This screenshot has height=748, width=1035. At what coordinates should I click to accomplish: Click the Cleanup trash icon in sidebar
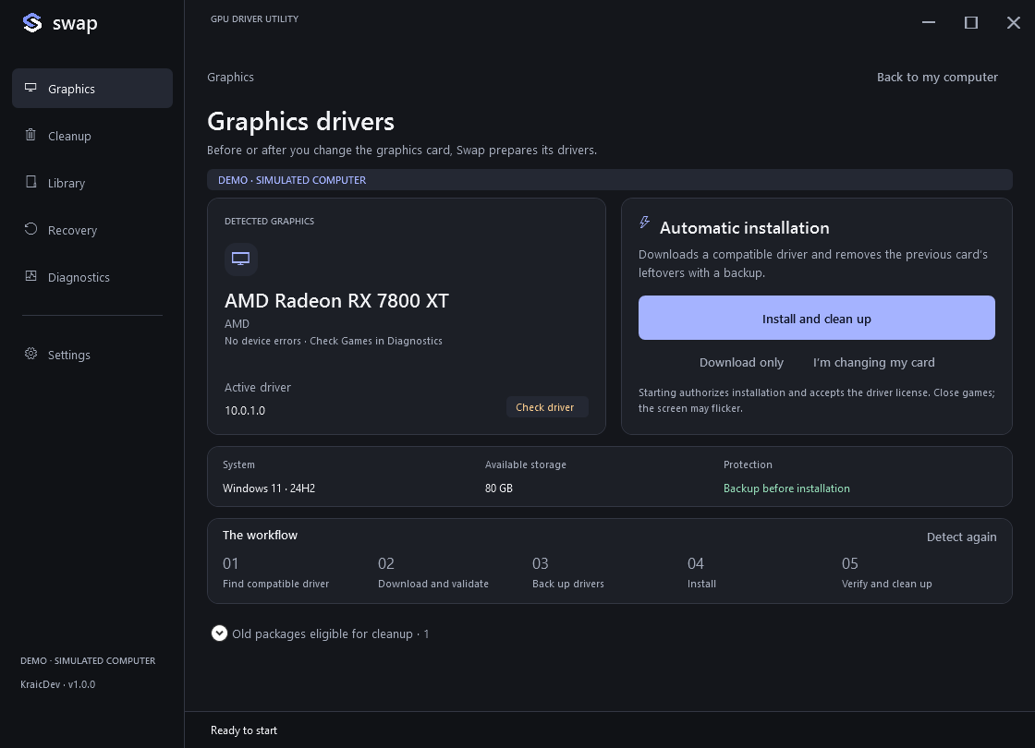click(x=30, y=135)
